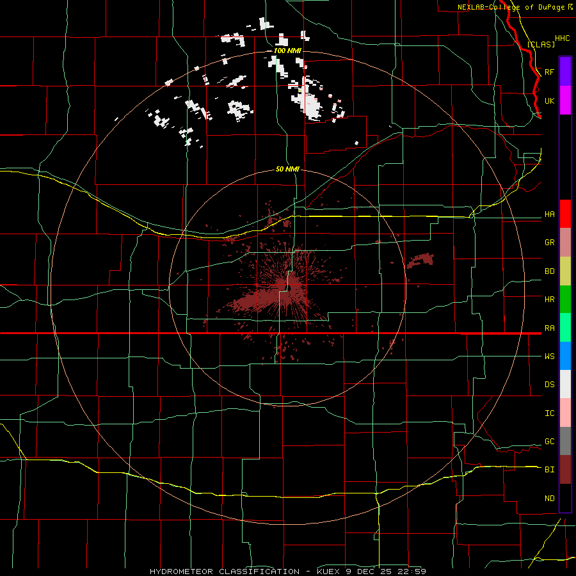The width and height of the screenshot is (576, 576).
Task: Click the 100 NMI range ring label
Action: click(287, 51)
